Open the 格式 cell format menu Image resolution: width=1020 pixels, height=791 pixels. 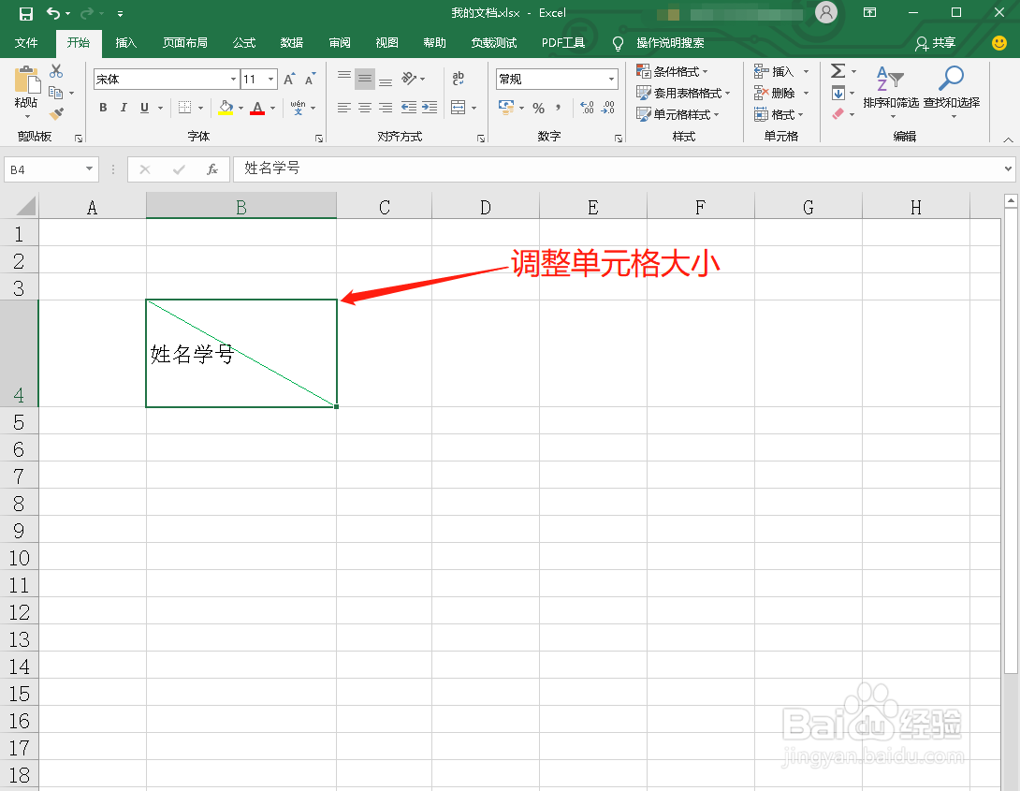pyautogui.click(x=780, y=114)
